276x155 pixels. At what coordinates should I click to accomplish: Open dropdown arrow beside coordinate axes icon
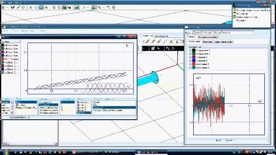click(x=88, y=8)
